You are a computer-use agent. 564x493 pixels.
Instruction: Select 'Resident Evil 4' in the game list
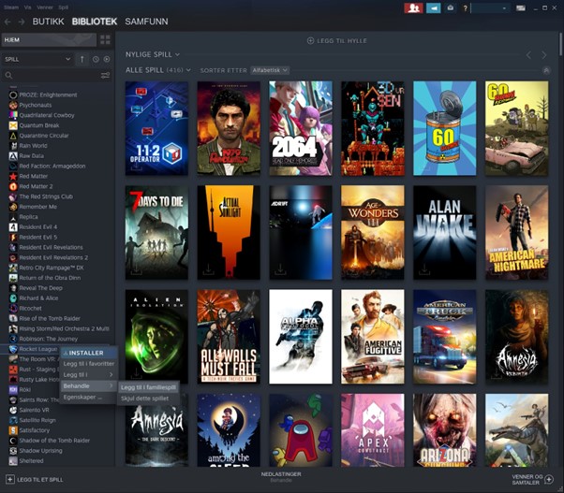pyautogui.click(x=38, y=227)
